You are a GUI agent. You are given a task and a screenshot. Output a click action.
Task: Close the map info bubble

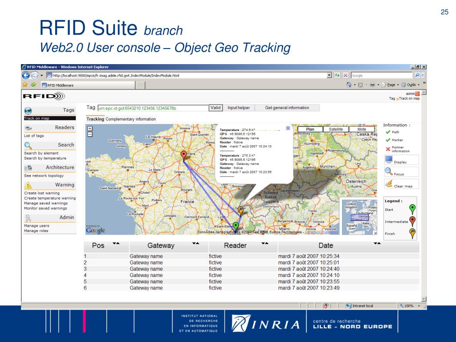tap(288, 128)
